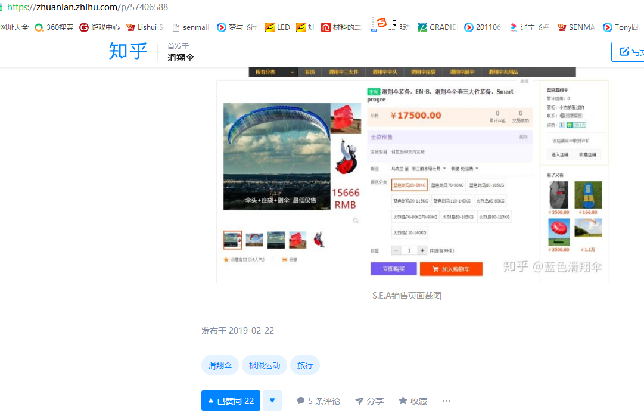Open the LED bookmark
Viewport: 644px width, 416px height.
277,27
